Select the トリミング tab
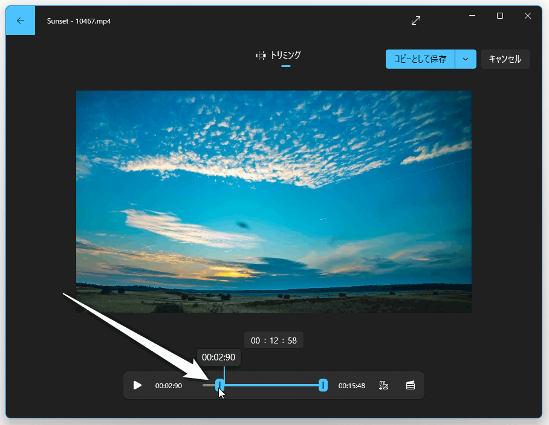Viewport: 549px width, 425px height. [279, 56]
